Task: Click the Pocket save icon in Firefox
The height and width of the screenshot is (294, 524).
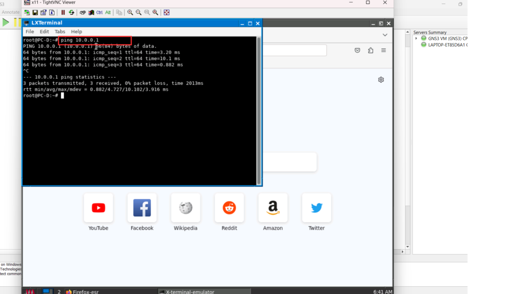Action: [x=357, y=50]
